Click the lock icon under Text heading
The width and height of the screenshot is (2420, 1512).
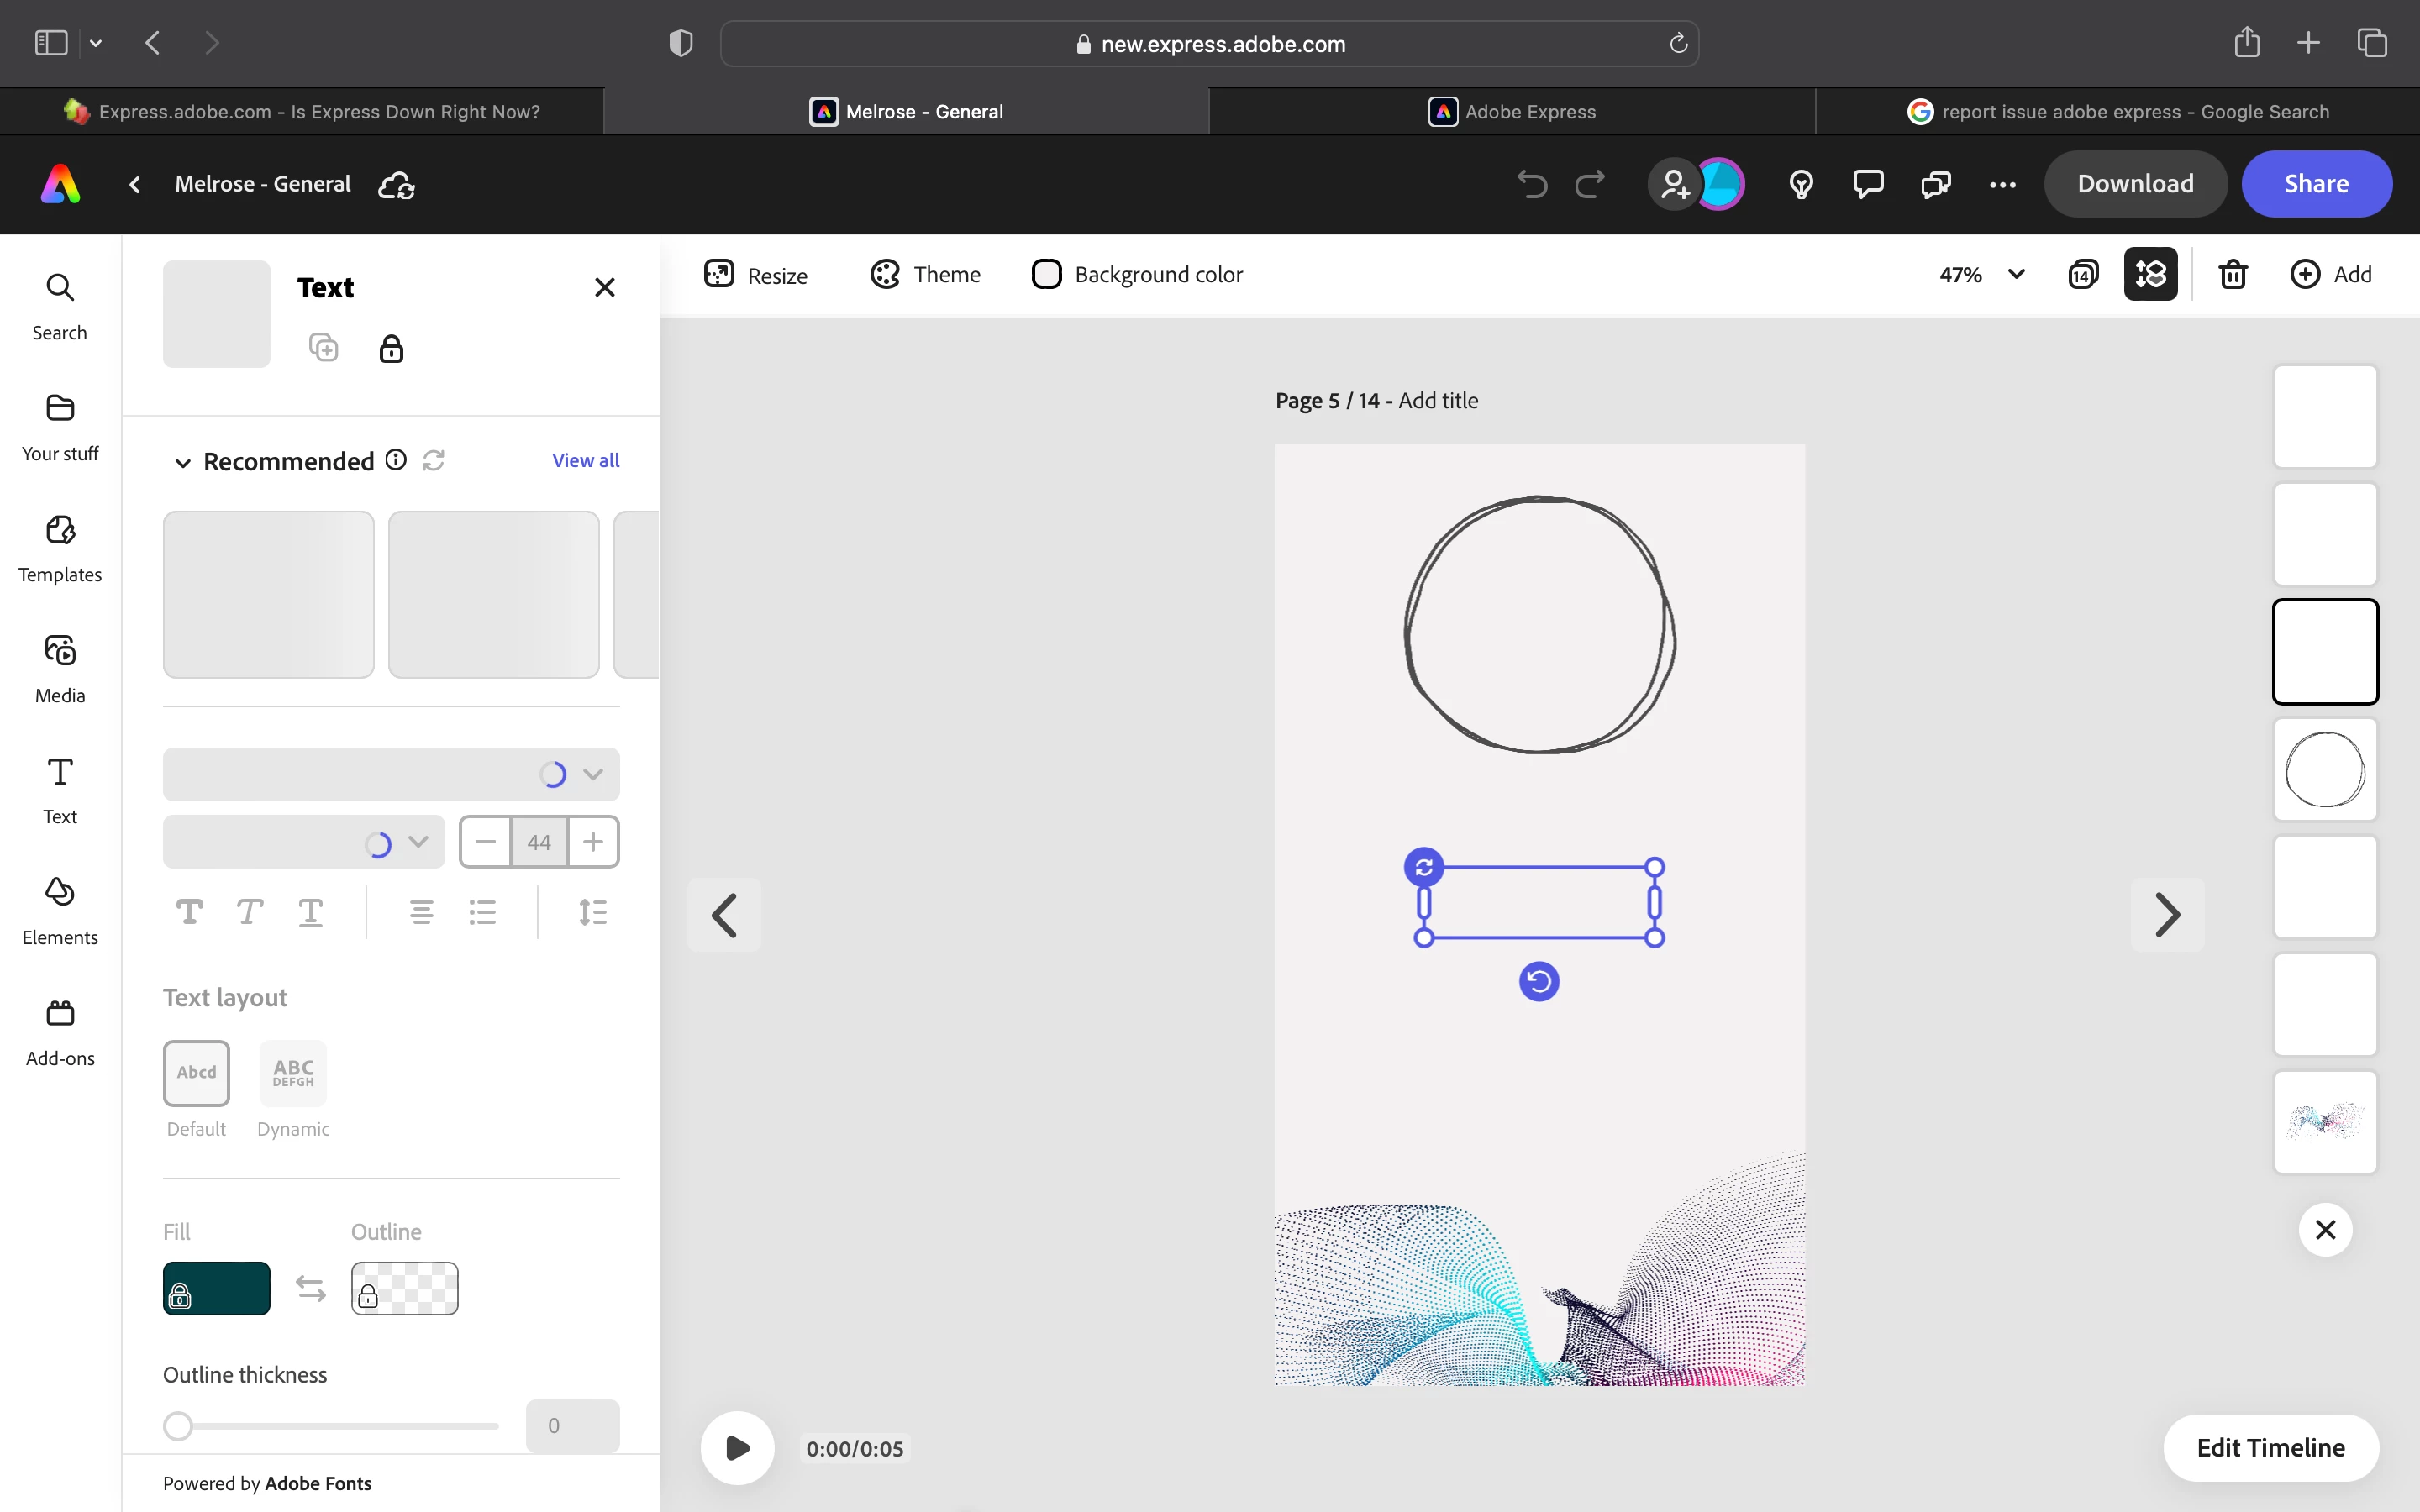391,349
